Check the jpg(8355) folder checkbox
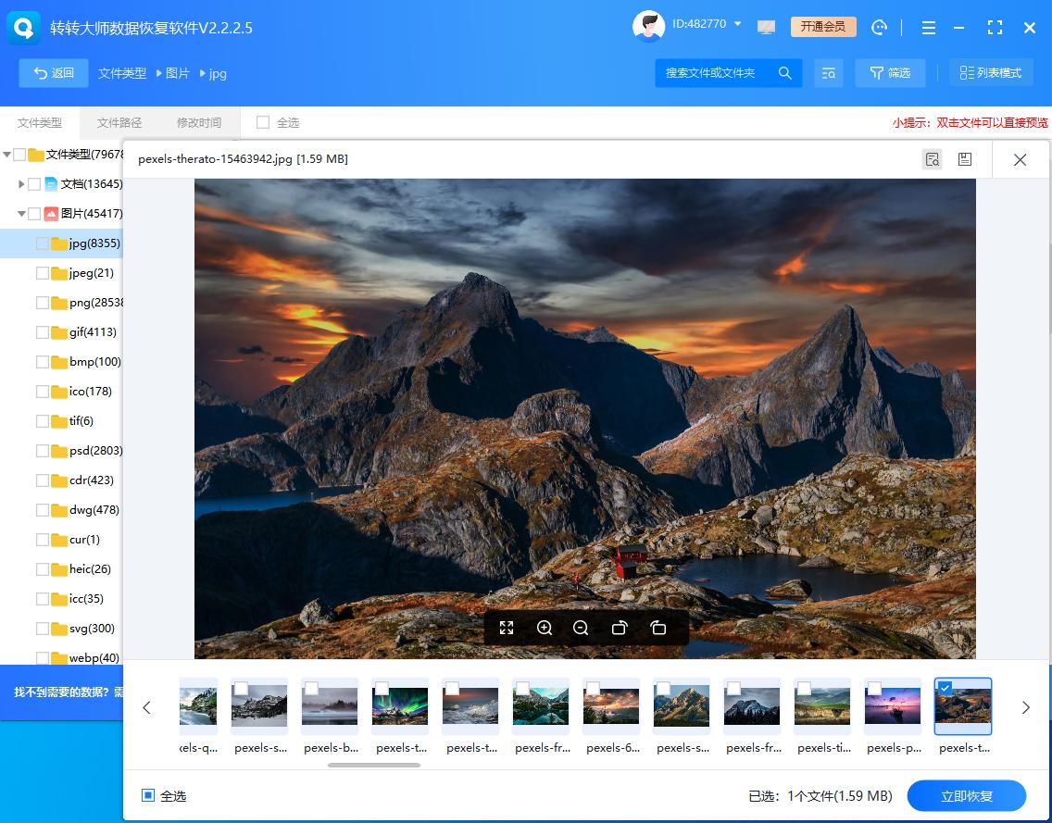1052x823 pixels. pos(43,243)
